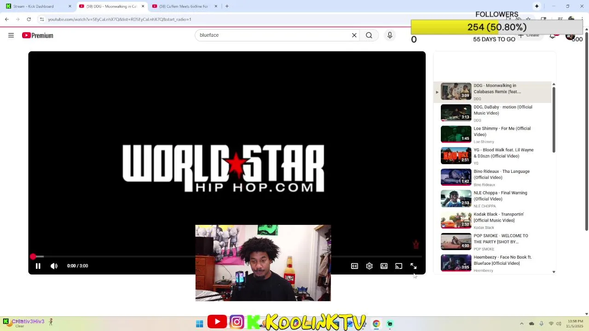
Task: Reload the YouTube page
Action: (29, 19)
